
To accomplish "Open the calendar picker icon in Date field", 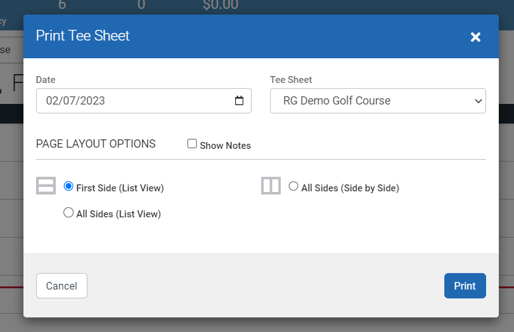I will click(239, 101).
